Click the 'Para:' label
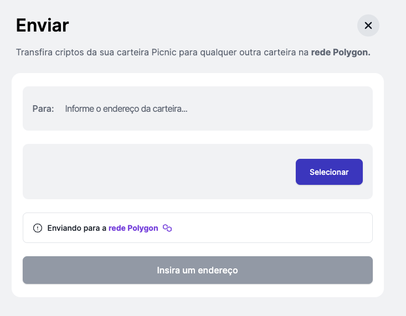 click(43, 108)
